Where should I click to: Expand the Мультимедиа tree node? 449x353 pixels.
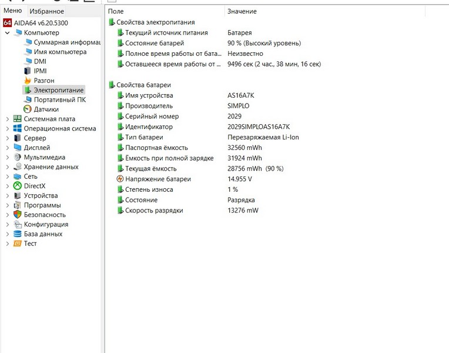click(x=7, y=157)
